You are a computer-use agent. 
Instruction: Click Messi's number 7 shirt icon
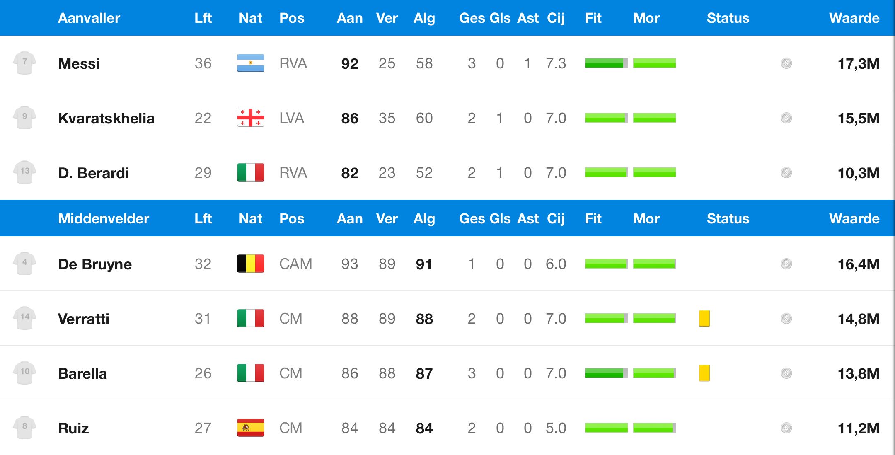click(x=24, y=63)
